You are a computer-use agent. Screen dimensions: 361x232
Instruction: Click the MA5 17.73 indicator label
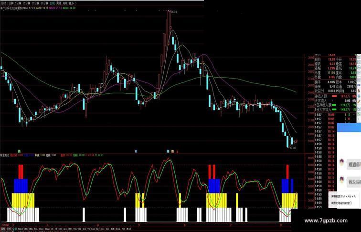(29, 8)
